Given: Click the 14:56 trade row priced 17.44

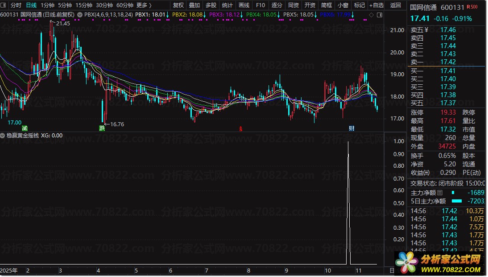Looking at the screenshot, I should tap(447, 219).
